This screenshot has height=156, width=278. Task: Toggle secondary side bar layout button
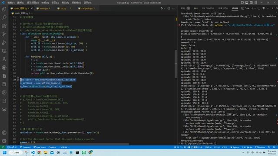251,3
